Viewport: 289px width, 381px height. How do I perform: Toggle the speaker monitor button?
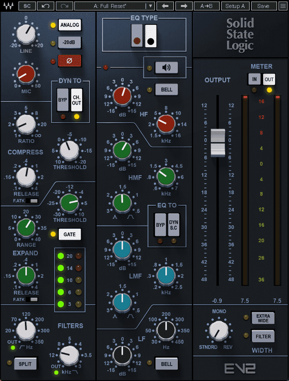(166, 68)
